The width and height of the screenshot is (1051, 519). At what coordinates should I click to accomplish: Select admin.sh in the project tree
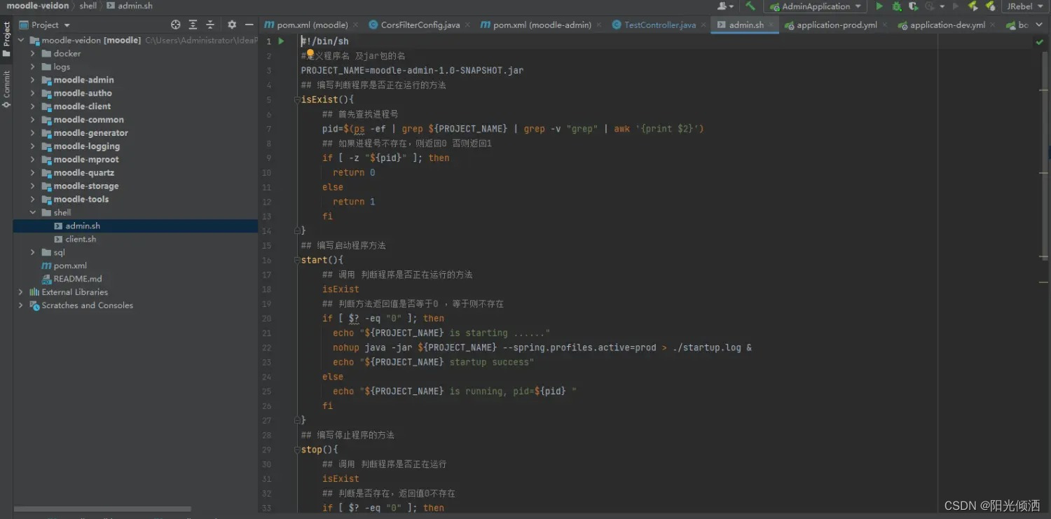click(x=83, y=226)
